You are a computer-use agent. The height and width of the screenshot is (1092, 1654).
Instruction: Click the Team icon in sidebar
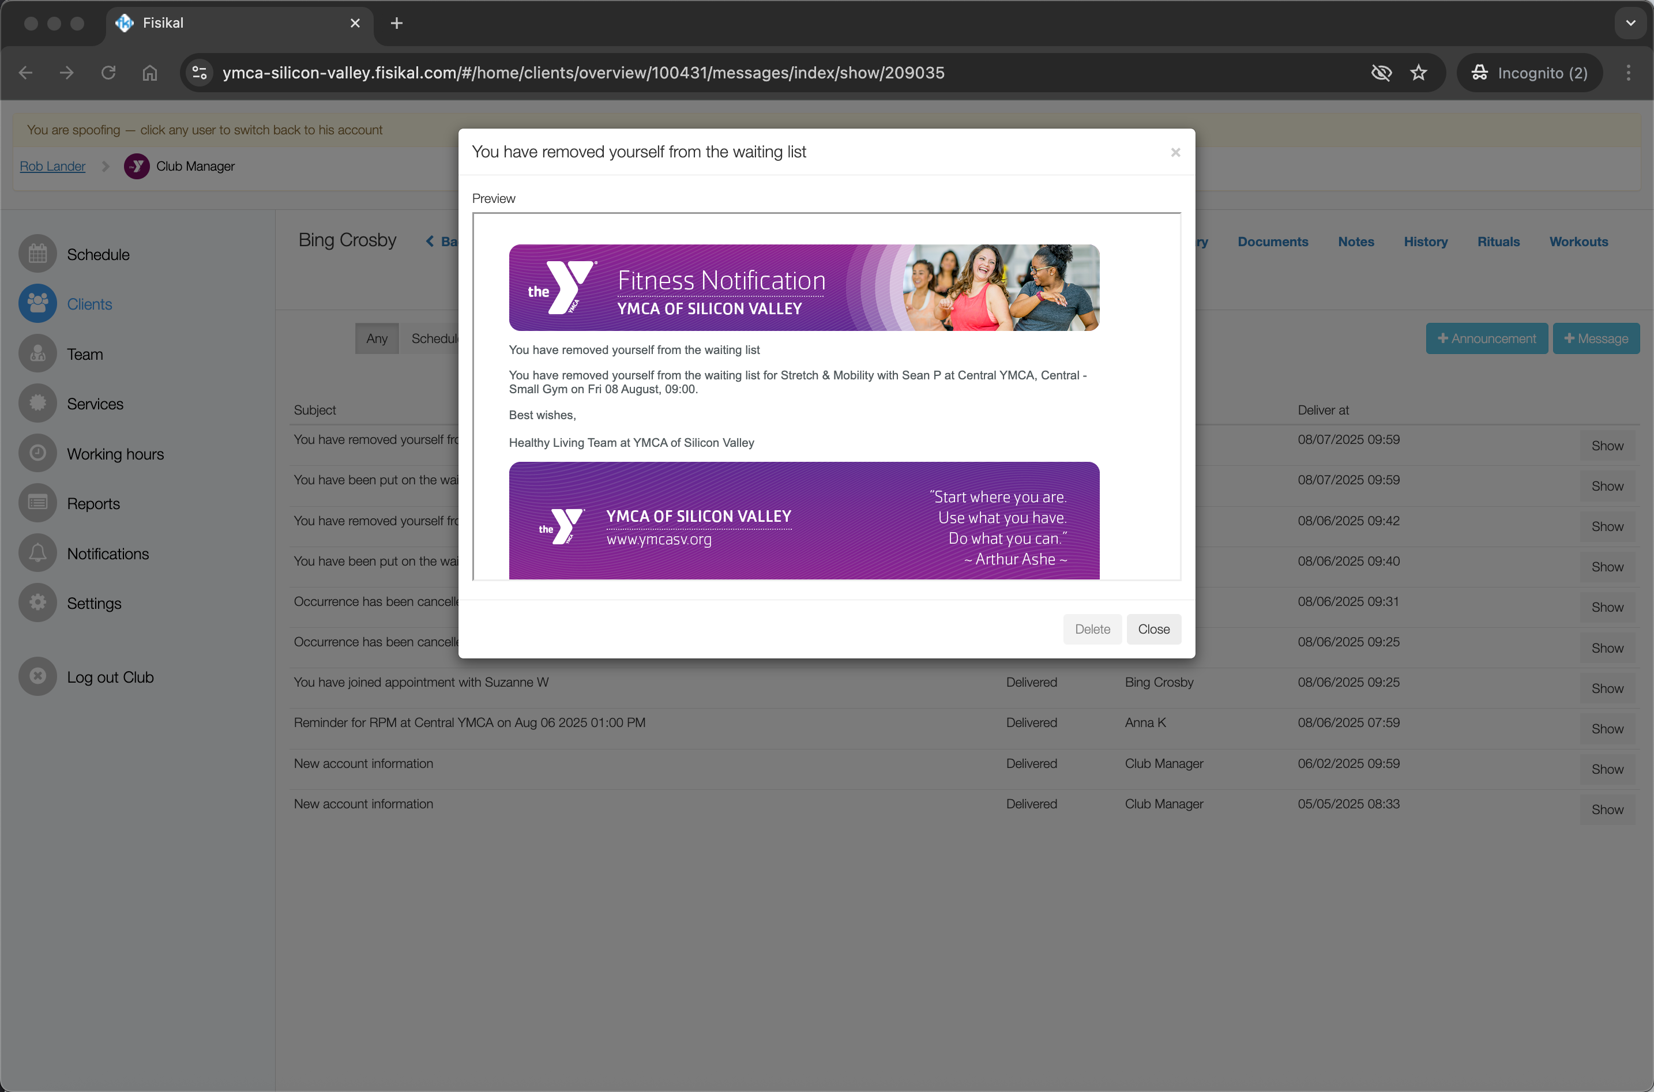point(37,354)
